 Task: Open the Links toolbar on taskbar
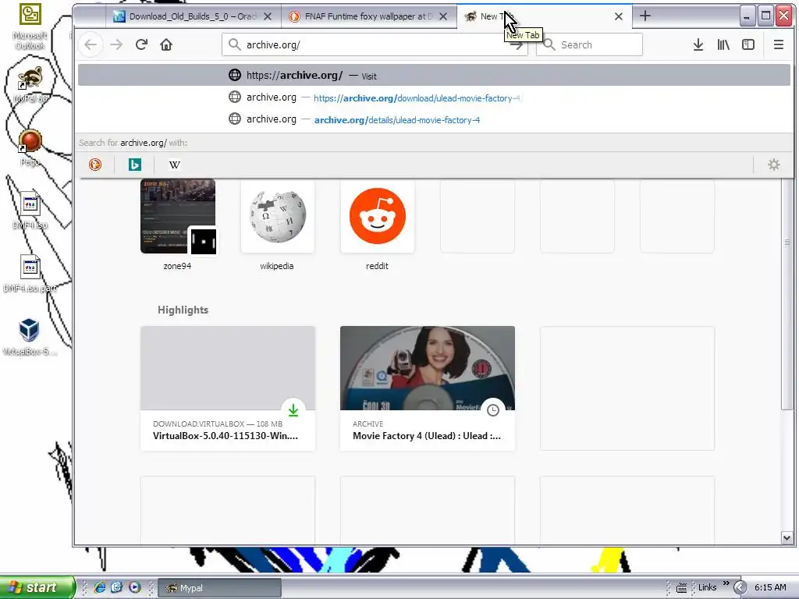[707, 587]
